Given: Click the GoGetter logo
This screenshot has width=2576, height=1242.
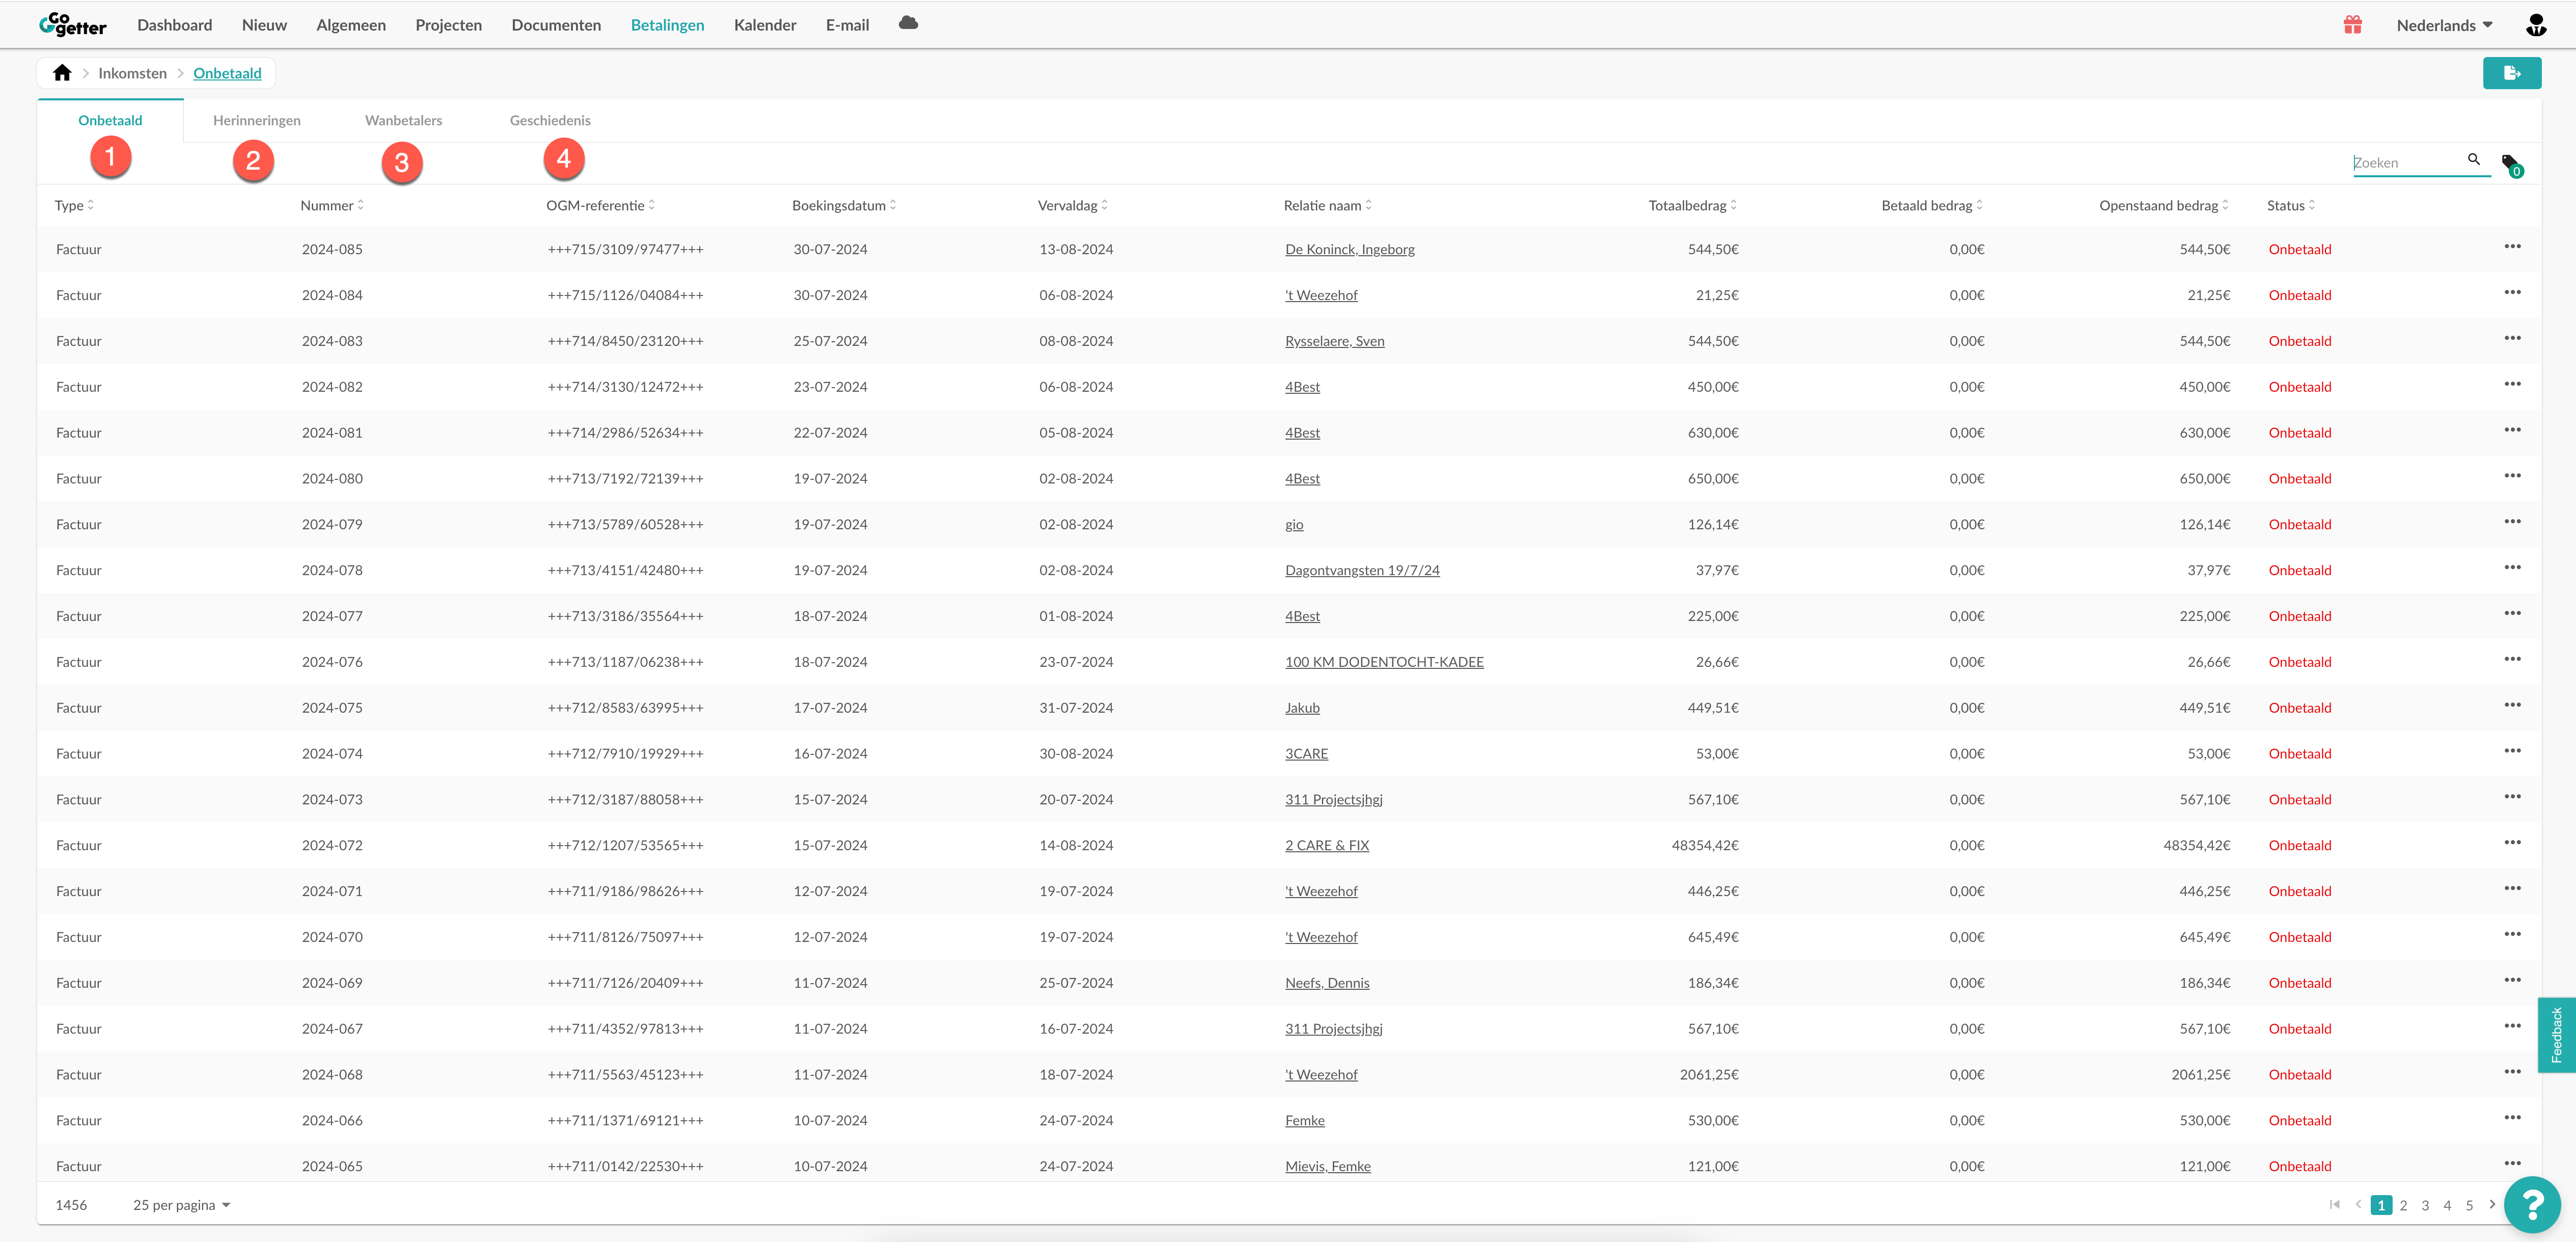Looking at the screenshot, I should point(72,24).
